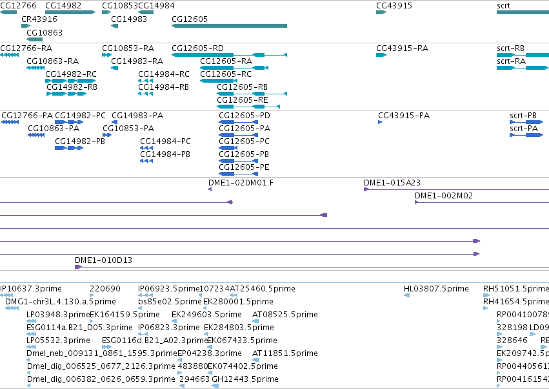Click transcript label CG14982-RB
Image resolution: width=549 pixels, height=389 pixels.
pos(72,87)
